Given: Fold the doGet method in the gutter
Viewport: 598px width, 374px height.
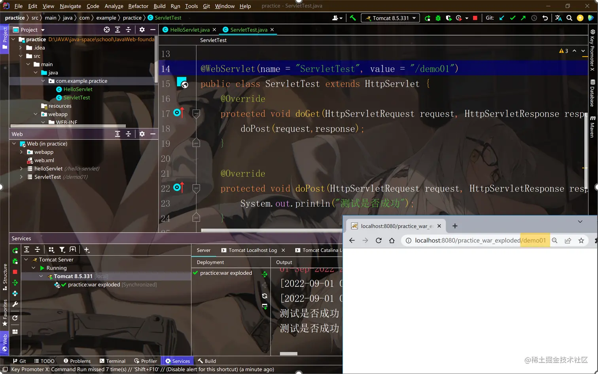Looking at the screenshot, I should point(196,114).
